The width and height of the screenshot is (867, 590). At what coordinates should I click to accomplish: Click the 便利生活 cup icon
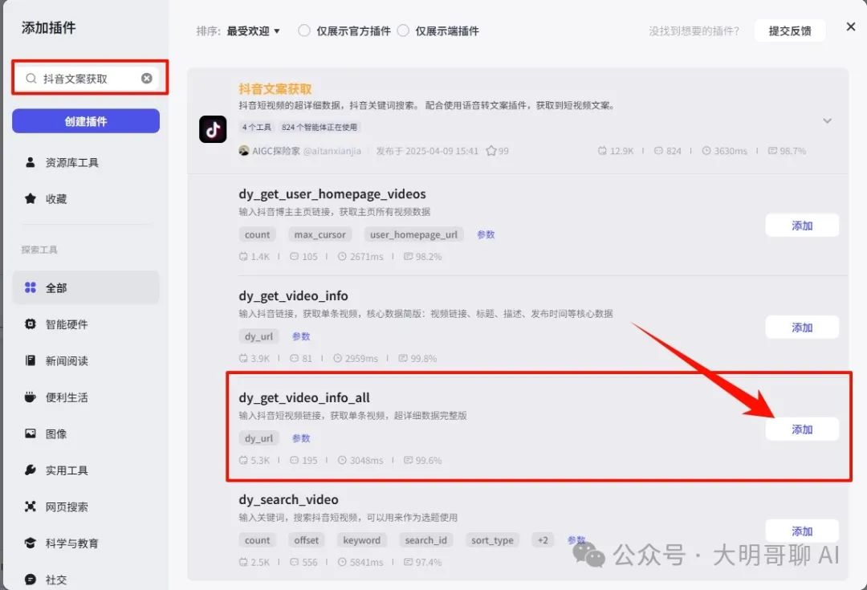pos(31,397)
